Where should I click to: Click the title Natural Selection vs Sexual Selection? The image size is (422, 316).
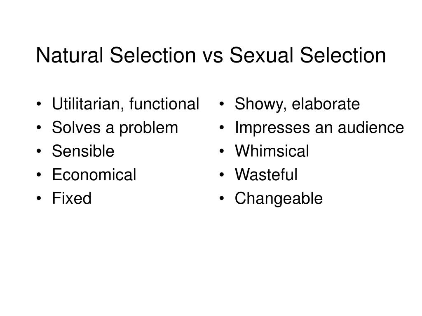[x=211, y=56]
